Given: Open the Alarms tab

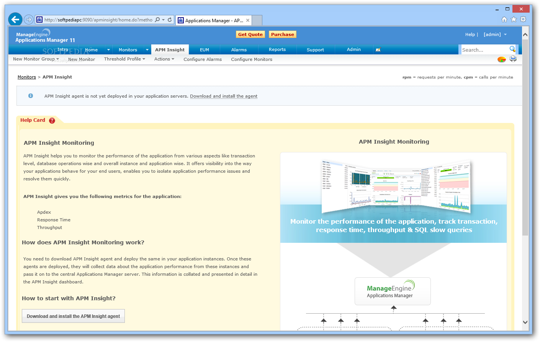Looking at the screenshot, I should 239,50.
